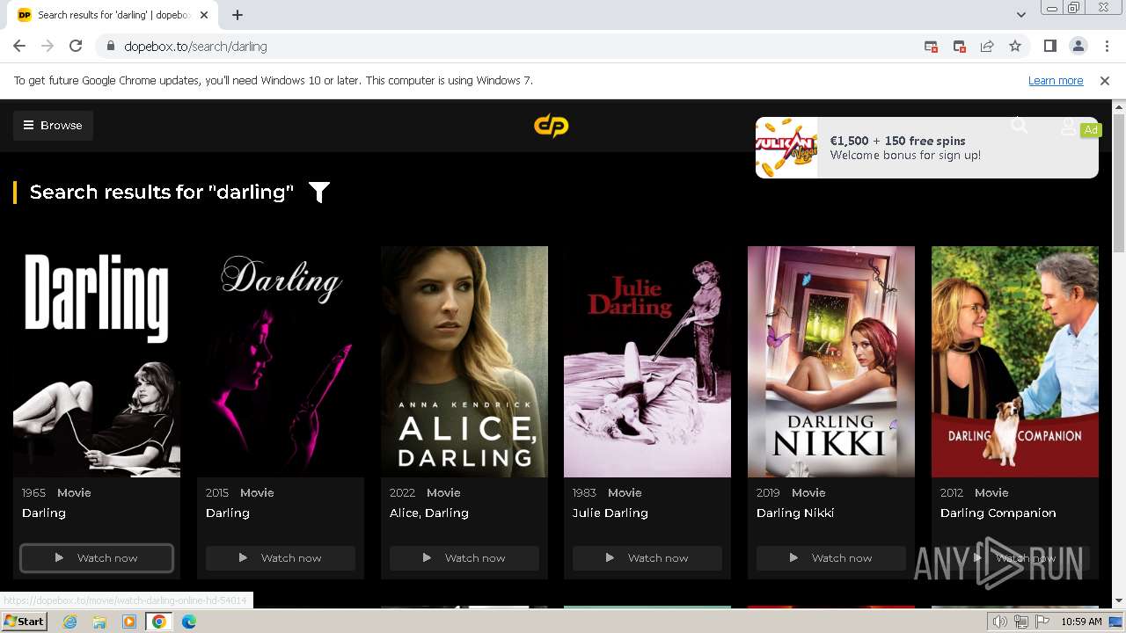Click the system clock showing 10:59 AM
Viewport: 1126px width, 633px height.
click(x=1081, y=622)
